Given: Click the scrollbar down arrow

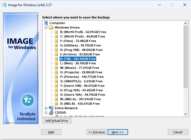Looking at the screenshot, I should (185, 114).
